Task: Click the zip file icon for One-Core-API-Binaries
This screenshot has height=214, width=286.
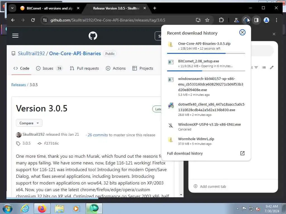Action: [x=171, y=44]
